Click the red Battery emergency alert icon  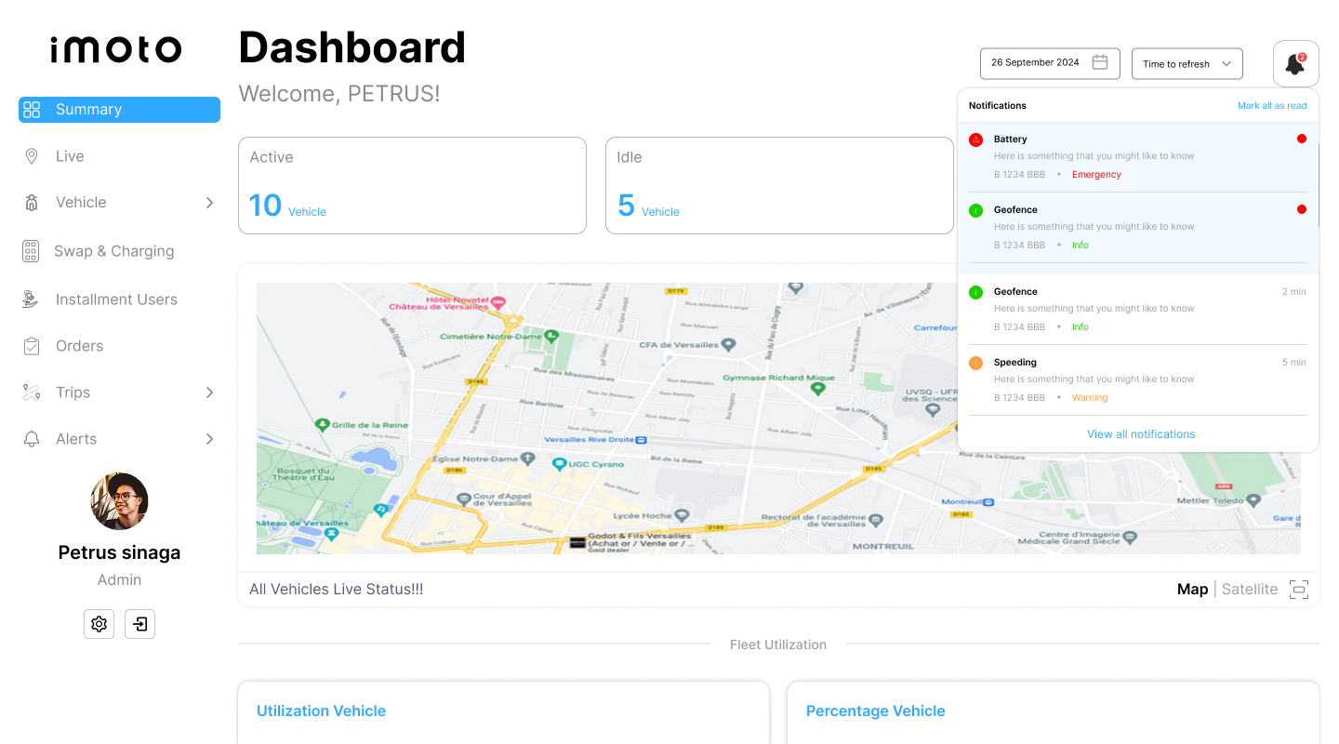tap(975, 139)
